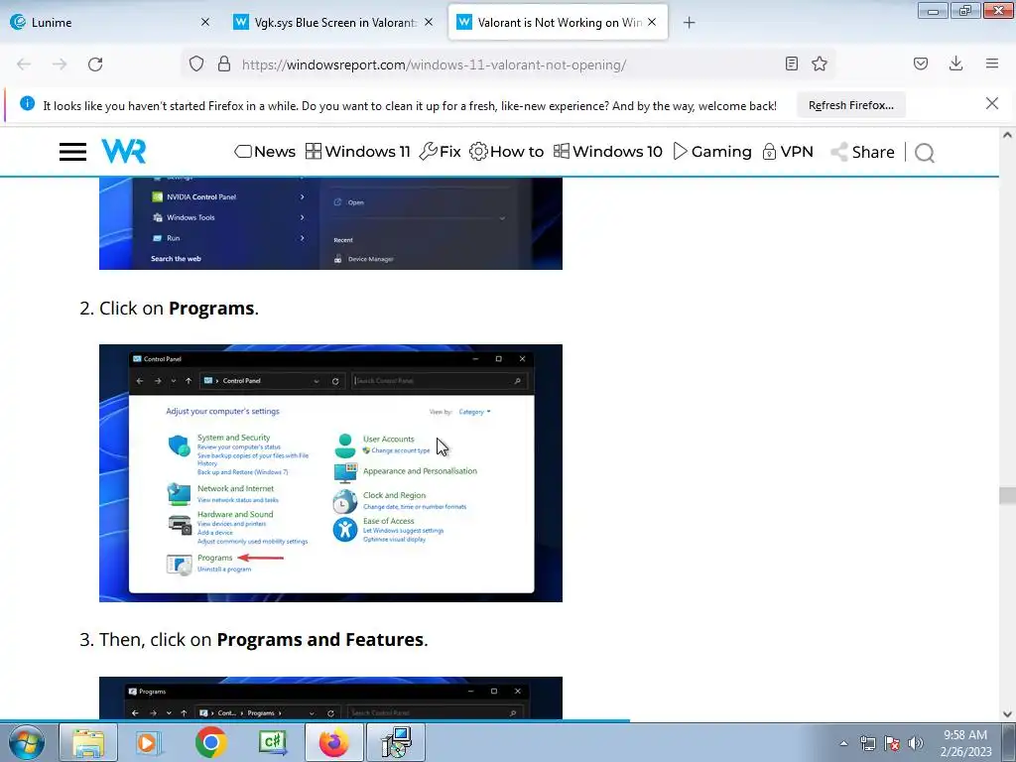Switch to the Lunime tab
Viewport: 1016px width, 762px height.
[110, 22]
